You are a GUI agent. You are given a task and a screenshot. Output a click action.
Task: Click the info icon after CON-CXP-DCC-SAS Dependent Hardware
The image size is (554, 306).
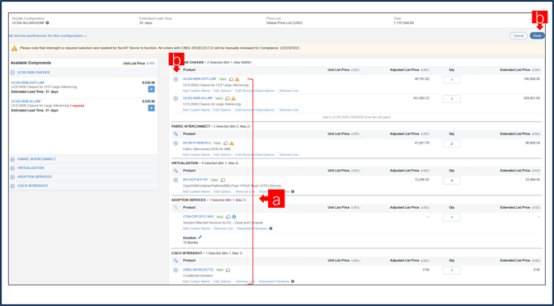(x=270, y=228)
